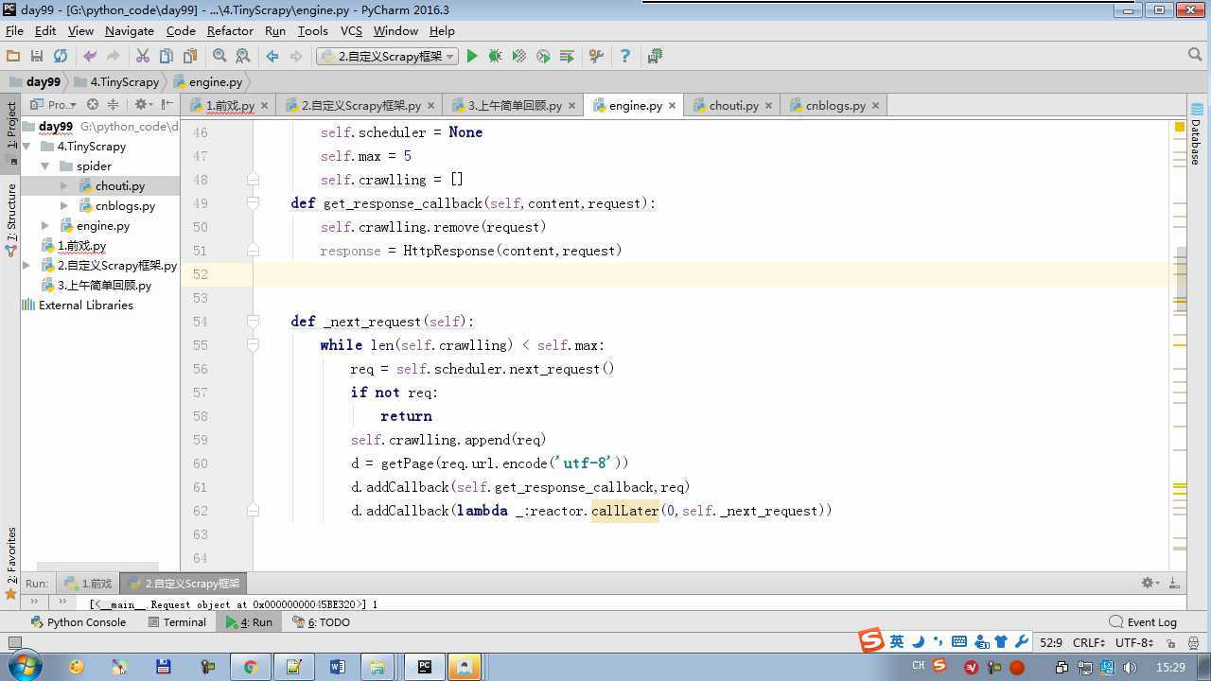Place cursor on empty line 52
Screen dimensions: 1211x681
point(710,274)
